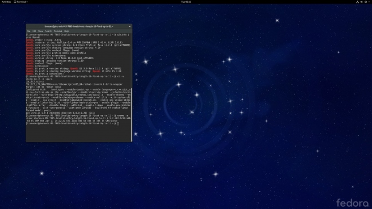Open the Terminal menu in menu bar
Screen dimensions: 372x209
point(58,31)
